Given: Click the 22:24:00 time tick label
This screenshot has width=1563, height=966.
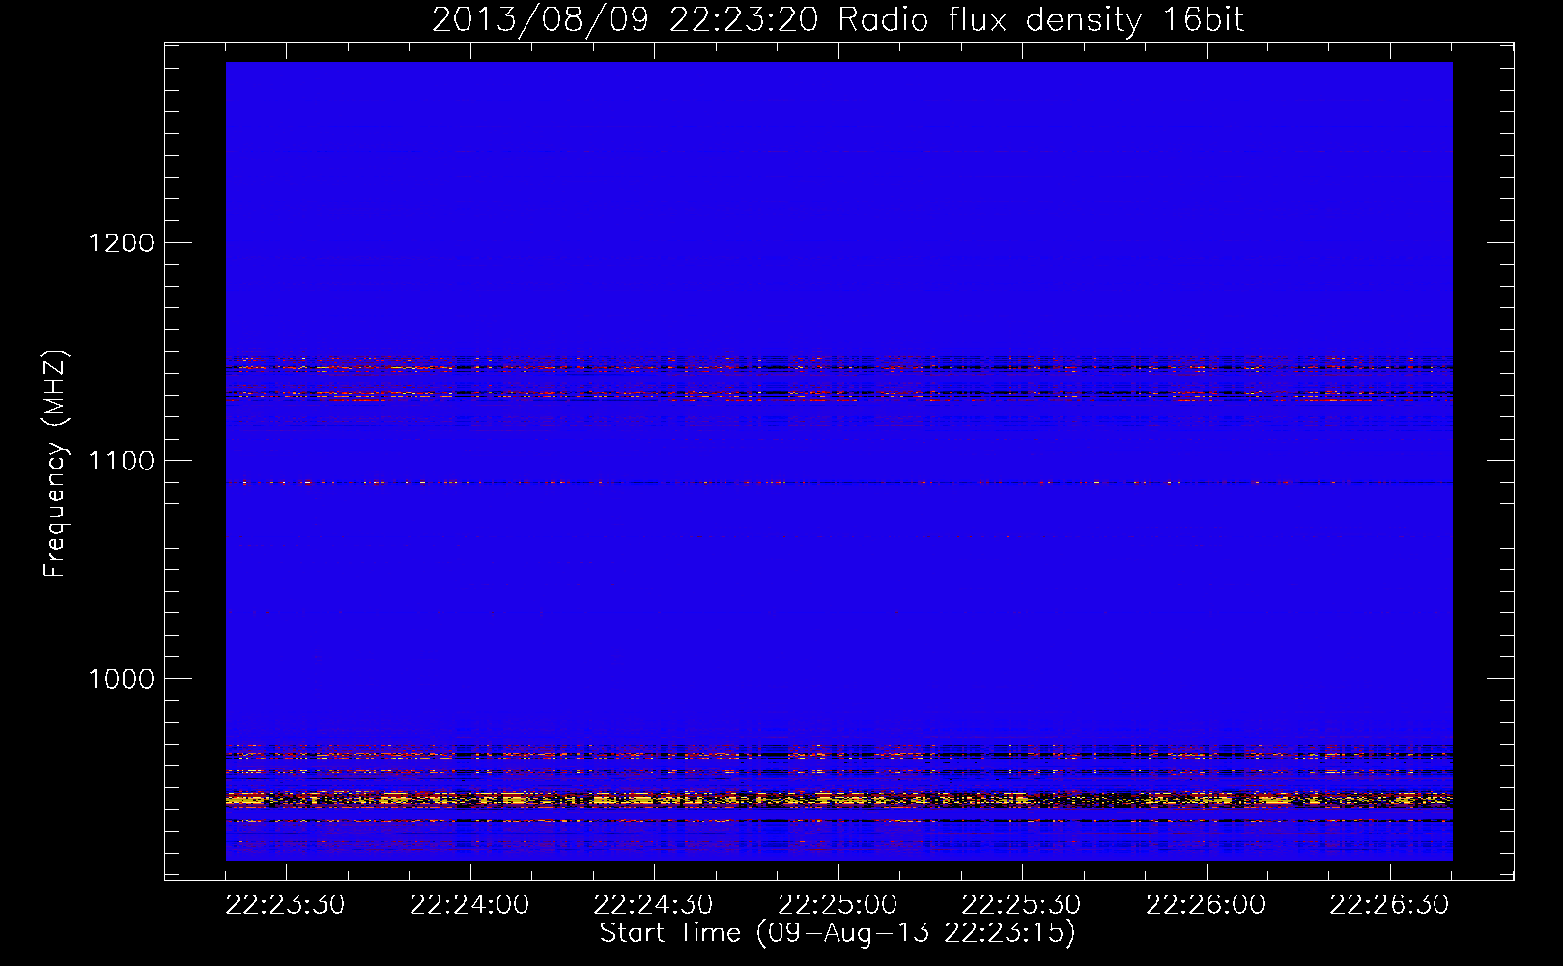Looking at the screenshot, I should pyautogui.click(x=469, y=905).
